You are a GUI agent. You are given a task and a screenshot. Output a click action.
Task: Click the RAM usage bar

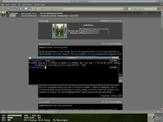pyautogui.click(x=15, y=118)
